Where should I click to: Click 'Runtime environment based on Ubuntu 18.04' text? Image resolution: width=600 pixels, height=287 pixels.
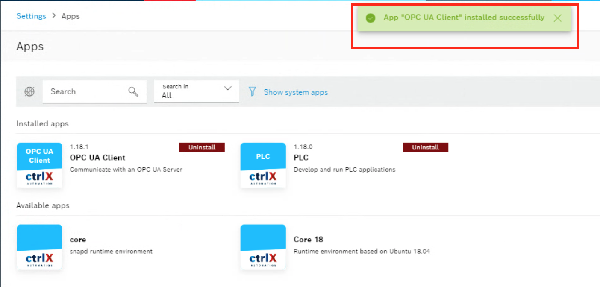tap(362, 252)
